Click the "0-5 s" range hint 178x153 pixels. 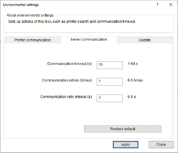point(132,97)
